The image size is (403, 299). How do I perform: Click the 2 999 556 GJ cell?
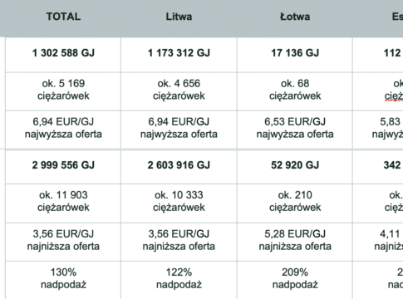[x=63, y=167]
